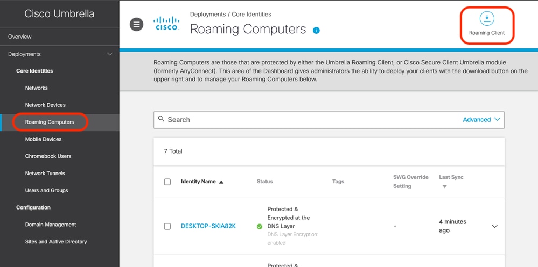Select Deployments in the sidebar
538x267 pixels.
point(24,54)
